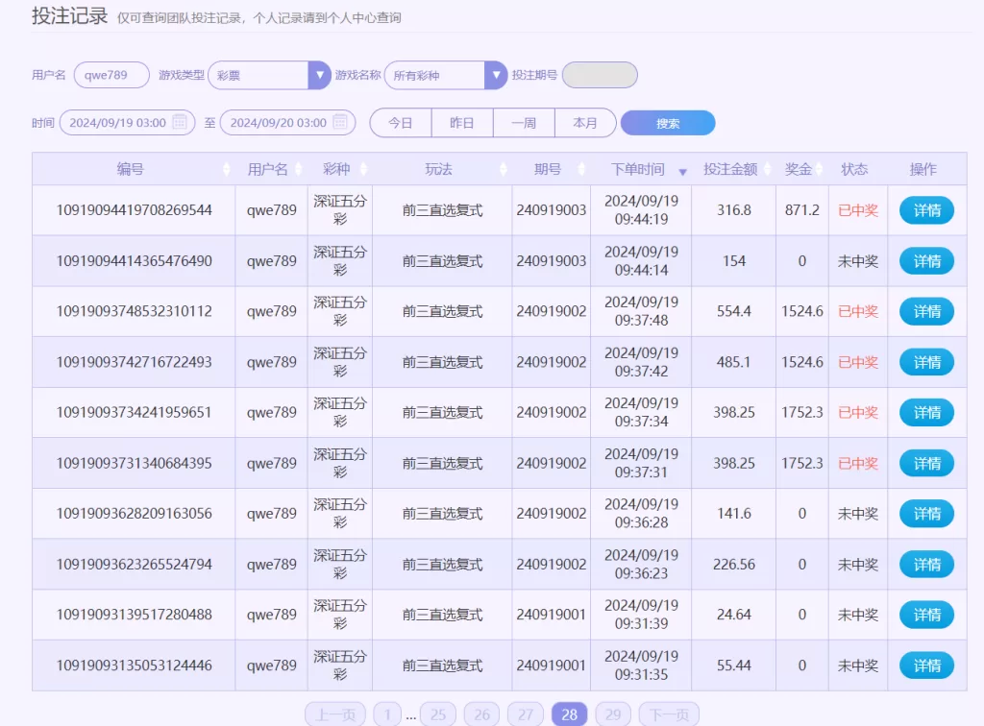Open the 彩票 game type select box
This screenshot has height=726, width=984.
(x=269, y=75)
